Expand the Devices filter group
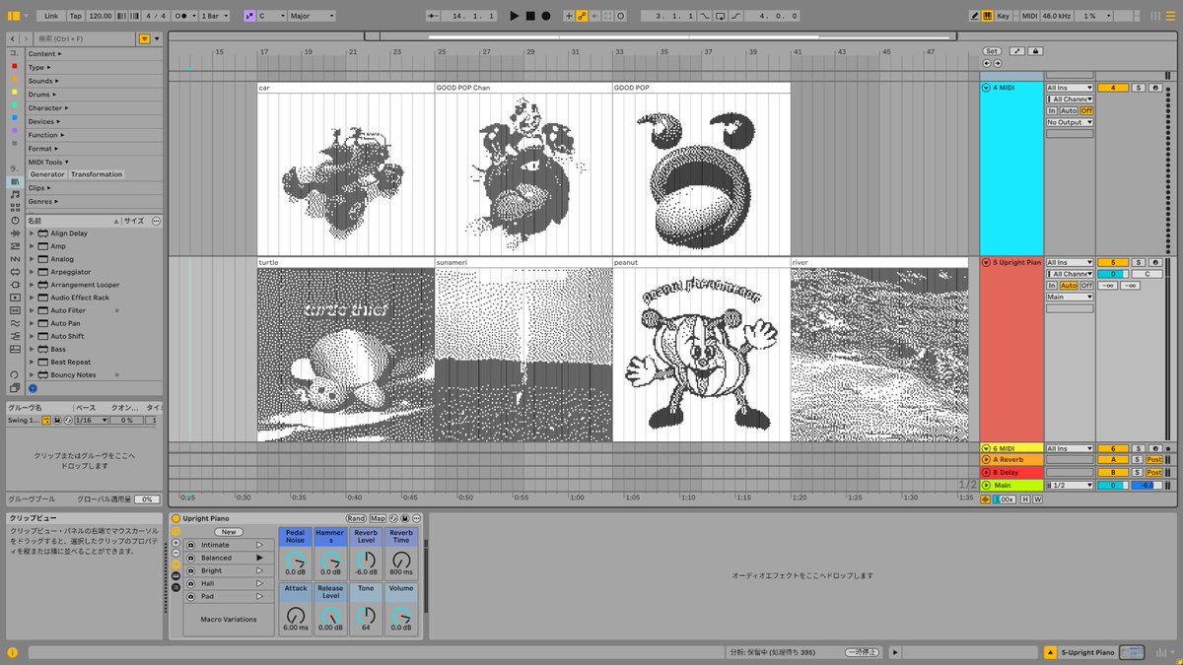1183x665 pixels. [x=42, y=121]
